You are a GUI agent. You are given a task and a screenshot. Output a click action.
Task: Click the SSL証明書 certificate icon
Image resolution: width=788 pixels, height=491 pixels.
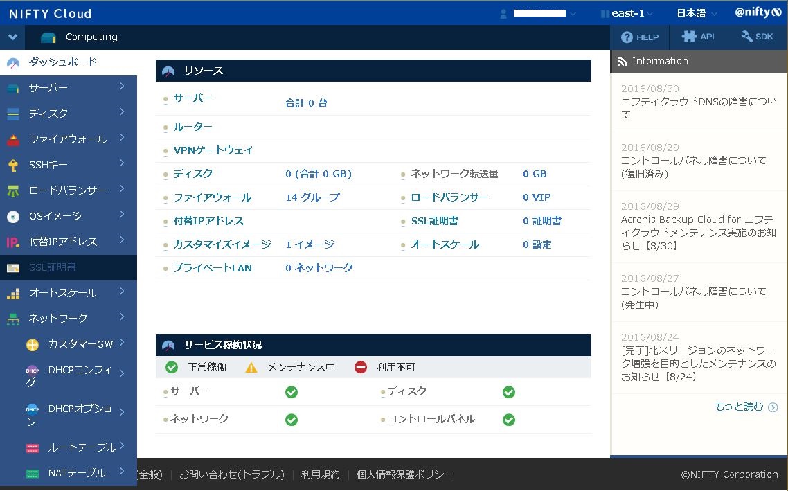(13, 268)
